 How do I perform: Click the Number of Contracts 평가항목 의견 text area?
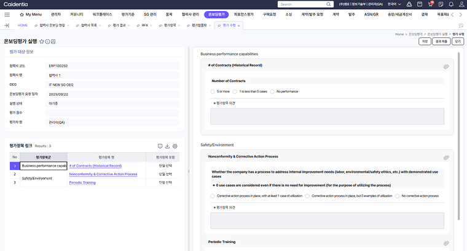coord(327,116)
